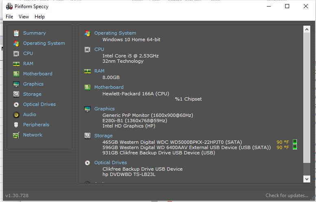This screenshot has width=316, height=202.
Task: Click the Windows 10 Home 64-bit text
Action: click(x=131, y=40)
